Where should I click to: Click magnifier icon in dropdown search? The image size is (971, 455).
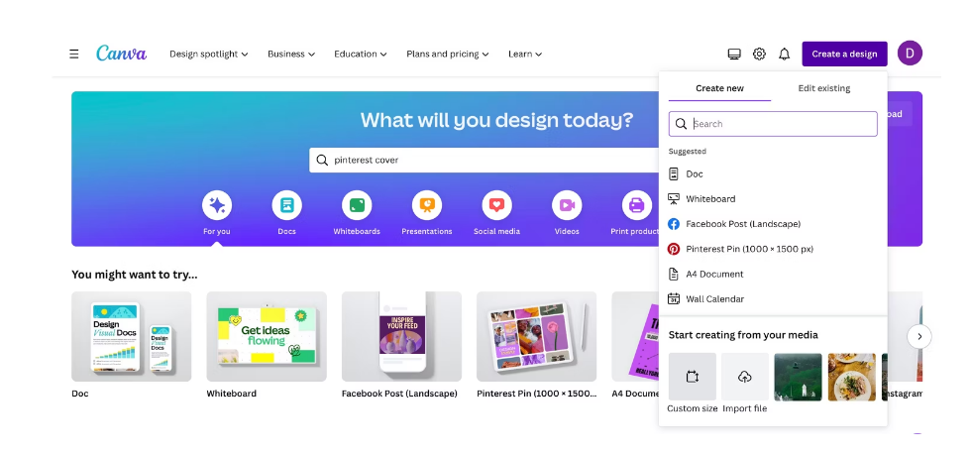click(682, 124)
